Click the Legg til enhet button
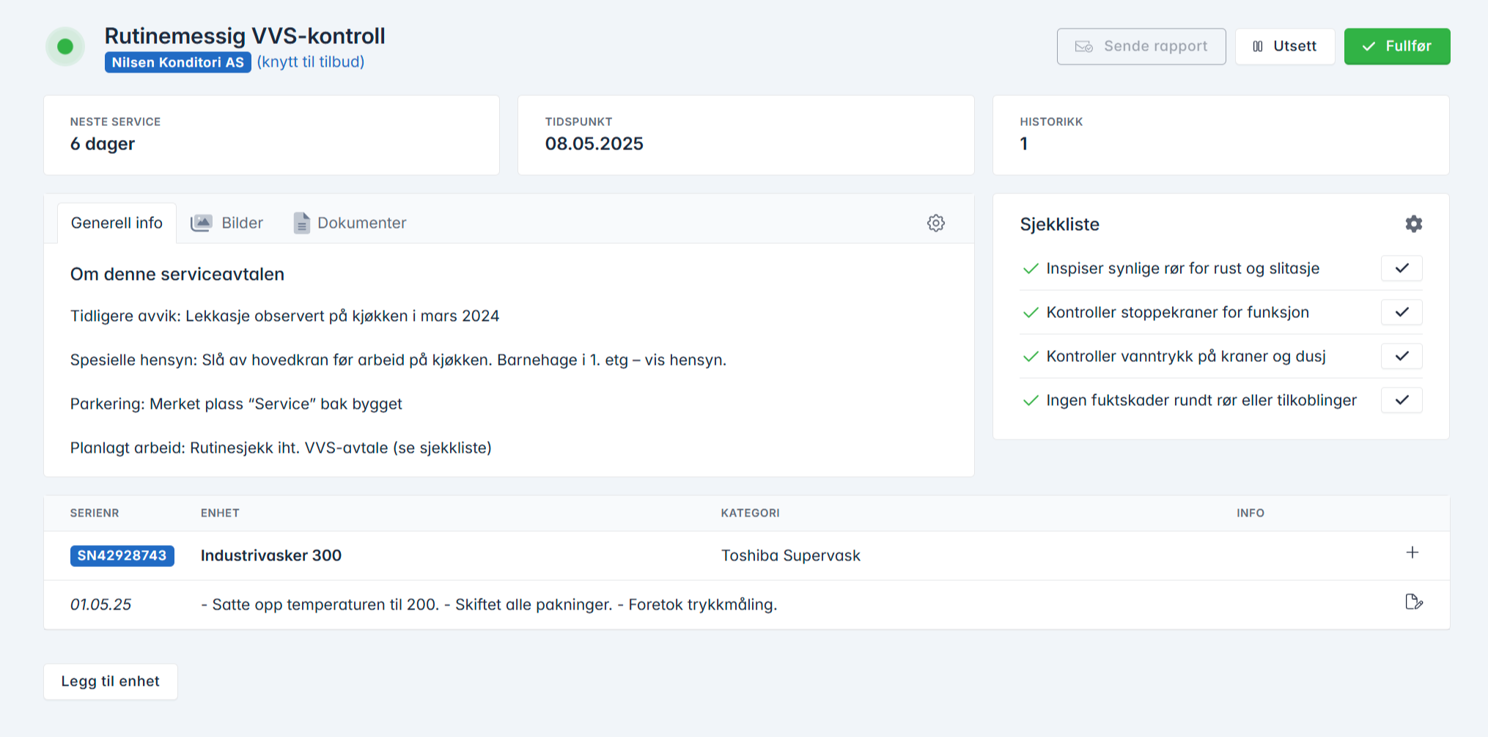Viewport: 1488px width, 737px height. point(111,681)
